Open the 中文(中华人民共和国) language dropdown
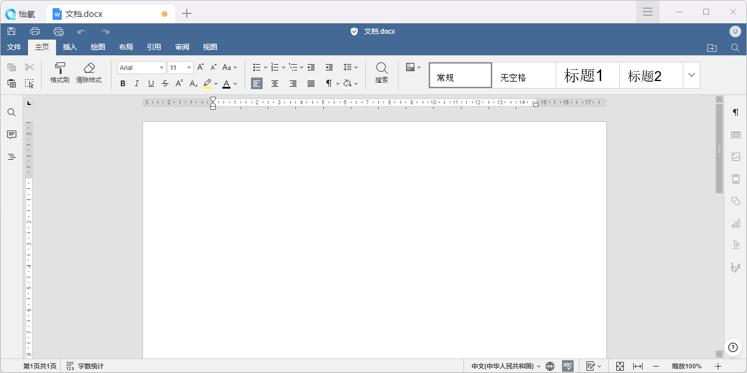 tap(506, 366)
